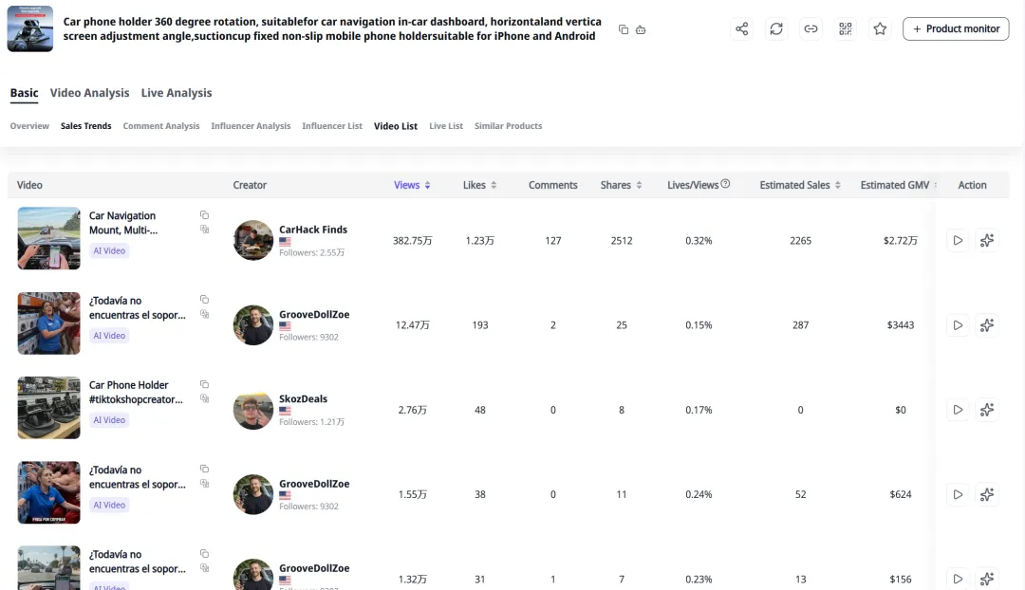Copy the product title with copy icon
The height and width of the screenshot is (590, 1025).
tap(623, 29)
